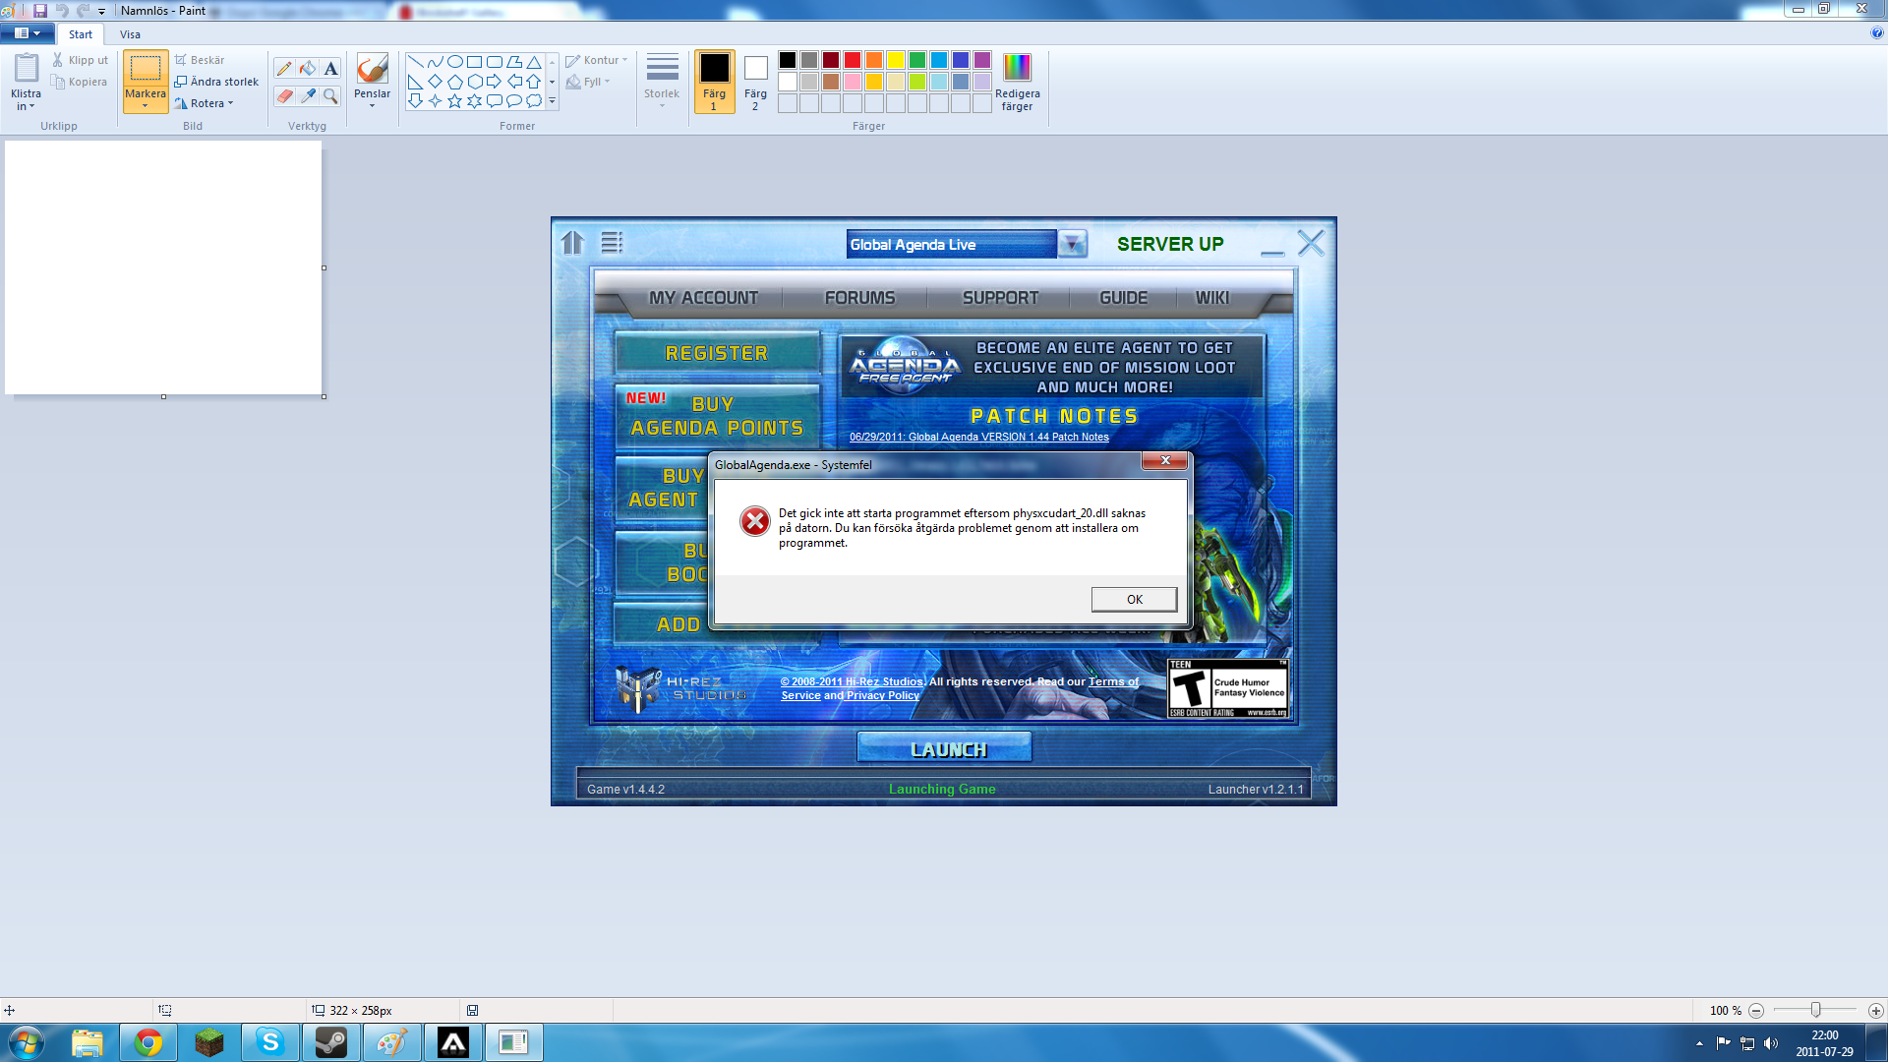Expand the Rotera dropdown
This screenshot has width=1888, height=1062.
tap(208, 103)
